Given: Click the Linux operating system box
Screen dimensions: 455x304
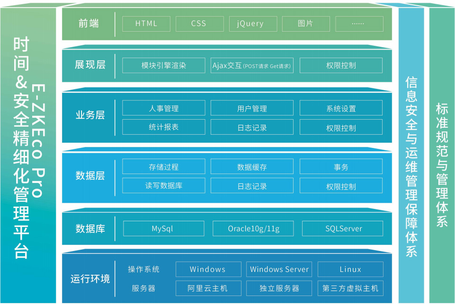Looking at the screenshot, I should (350, 269).
